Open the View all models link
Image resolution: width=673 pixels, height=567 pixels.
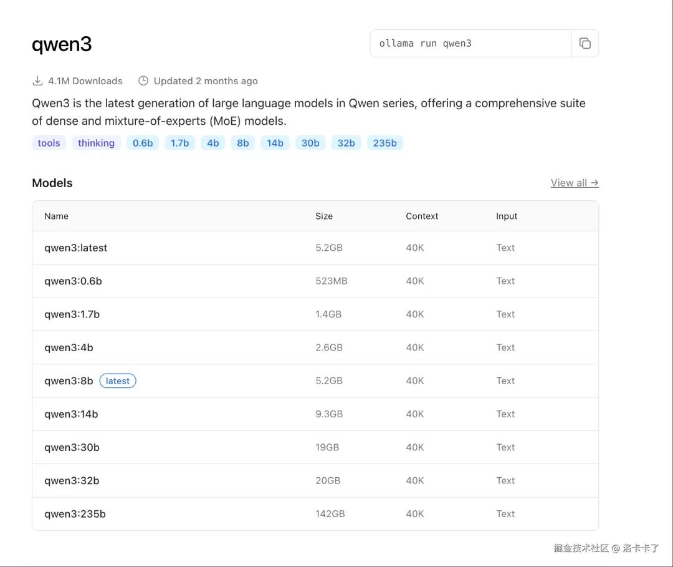coord(574,183)
